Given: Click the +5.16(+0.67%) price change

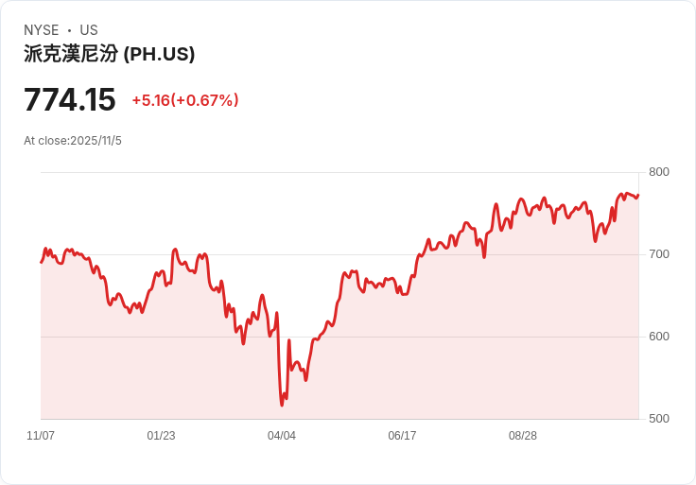Looking at the screenshot, I should (x=185, y=100).
